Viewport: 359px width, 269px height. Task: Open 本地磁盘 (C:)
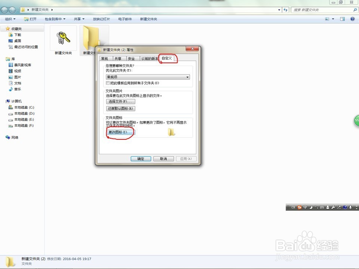(x=24, y=107)
